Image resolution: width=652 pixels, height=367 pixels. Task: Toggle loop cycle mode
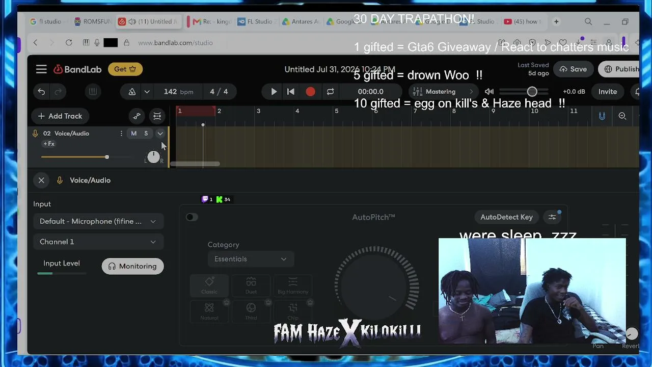[330, 92]
